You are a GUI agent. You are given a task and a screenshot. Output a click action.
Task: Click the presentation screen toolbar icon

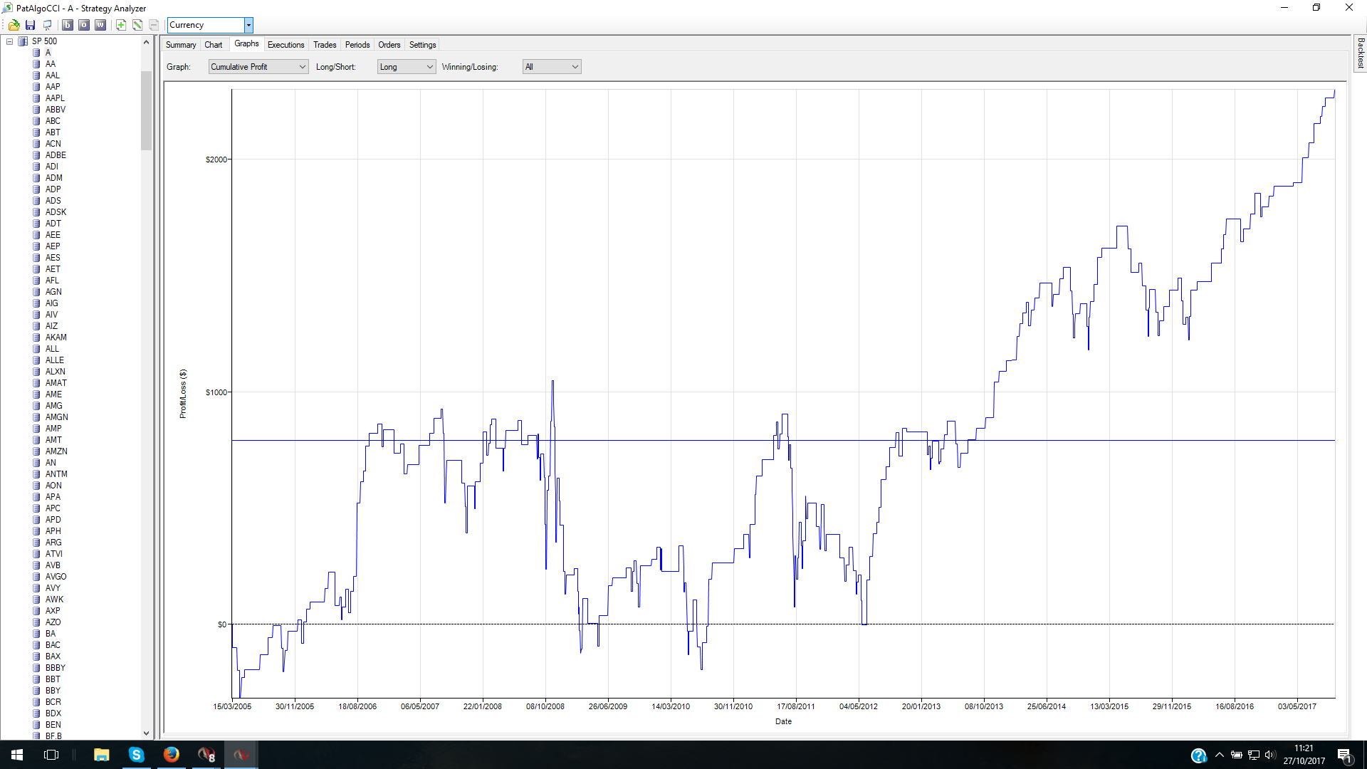[47, 25]
